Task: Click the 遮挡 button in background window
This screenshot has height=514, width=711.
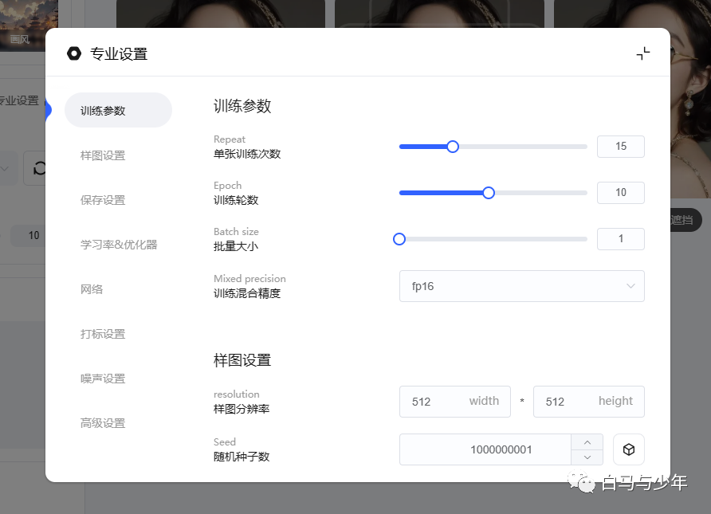Action: tap(685, 220)
